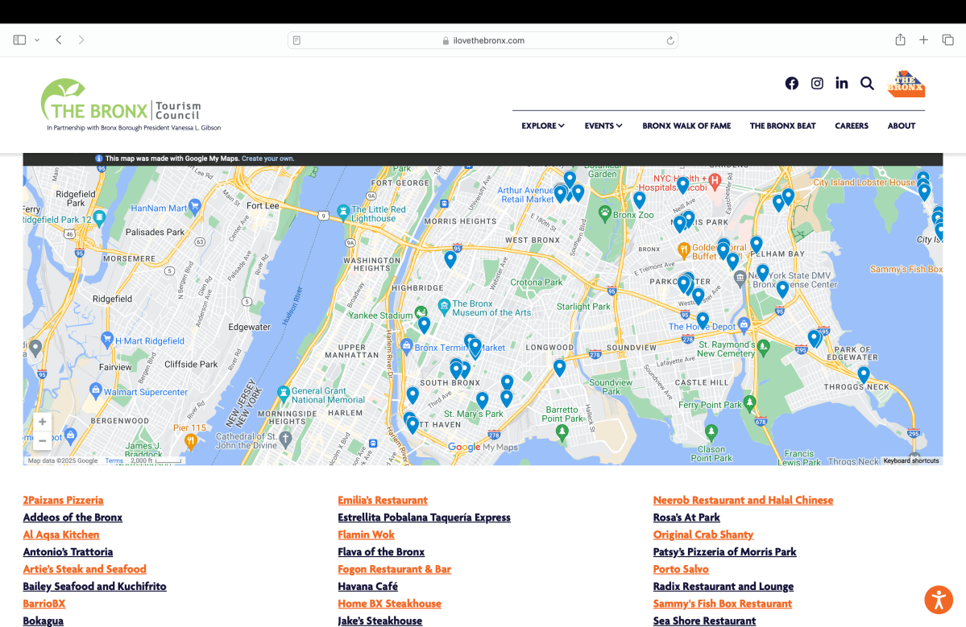966x627 pixels.
Task: Open the Porto Salvo link
Action: (681, 569)
